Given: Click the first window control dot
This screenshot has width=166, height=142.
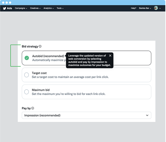Looking at the screenshot, I should (x=3, y=2).
